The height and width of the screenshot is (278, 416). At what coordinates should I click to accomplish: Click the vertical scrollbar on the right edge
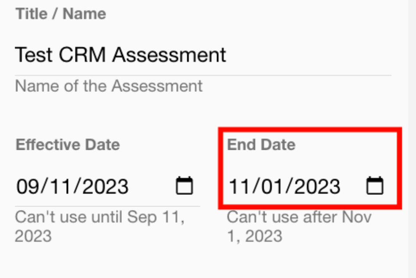(412, 139)
